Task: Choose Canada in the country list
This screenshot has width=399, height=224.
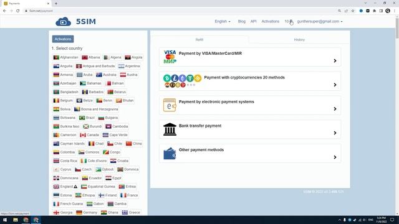Action: click(x=89, y=135)
